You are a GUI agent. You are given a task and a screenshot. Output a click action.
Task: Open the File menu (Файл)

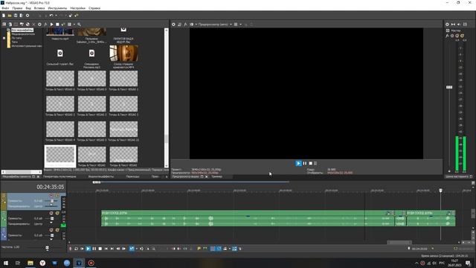5,8
